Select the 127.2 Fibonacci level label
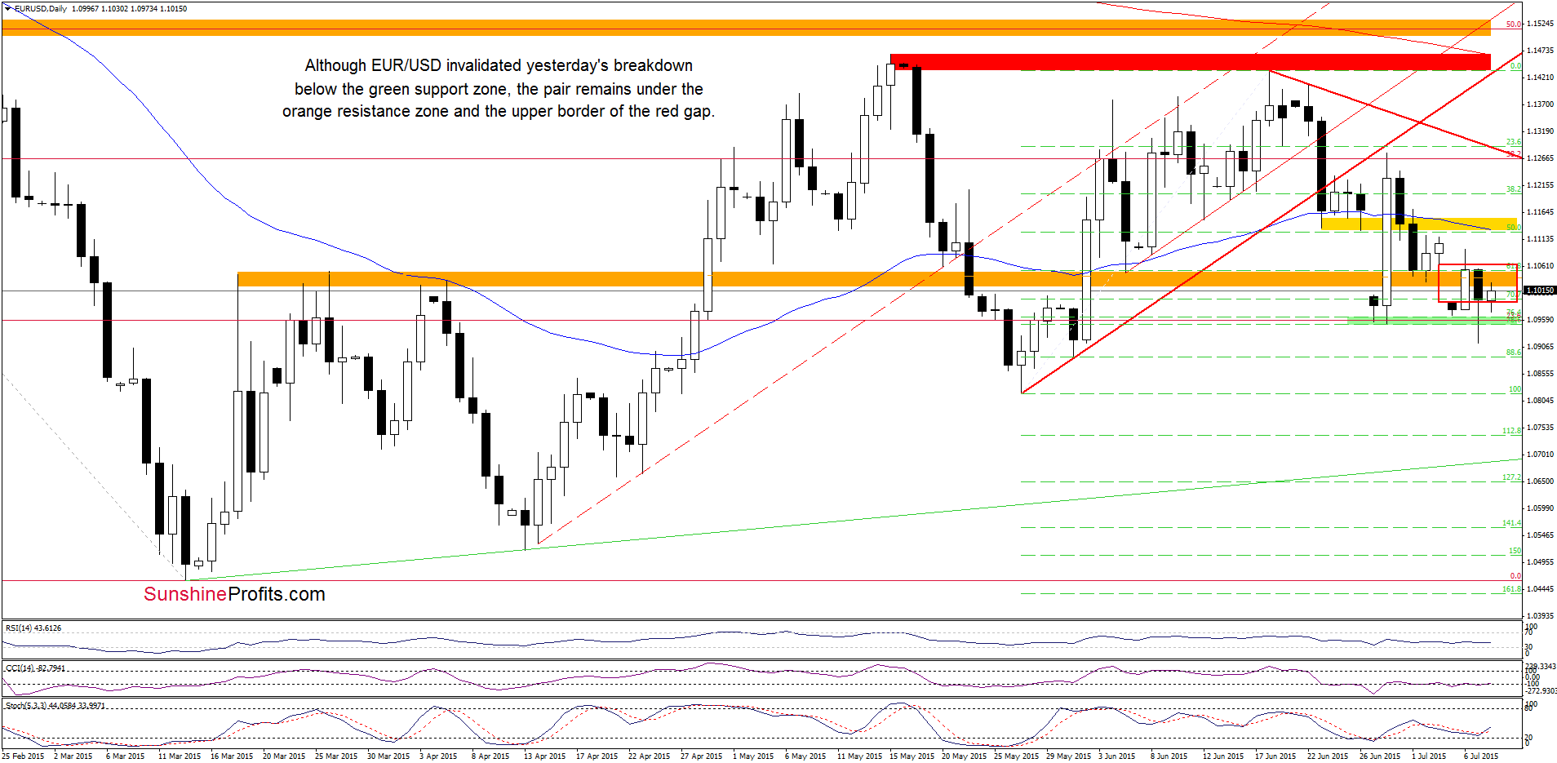The width and height of the screenshot is (1557, 763). [1512, 477]
